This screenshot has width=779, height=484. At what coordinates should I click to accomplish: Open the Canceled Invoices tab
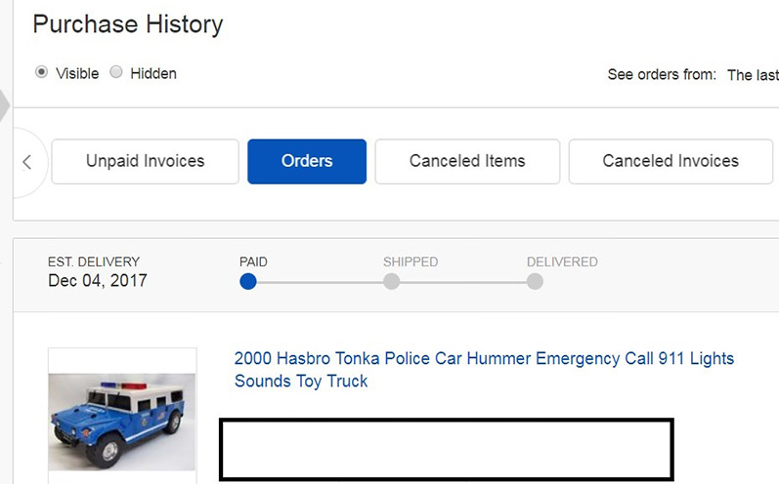tap(671, 162)
